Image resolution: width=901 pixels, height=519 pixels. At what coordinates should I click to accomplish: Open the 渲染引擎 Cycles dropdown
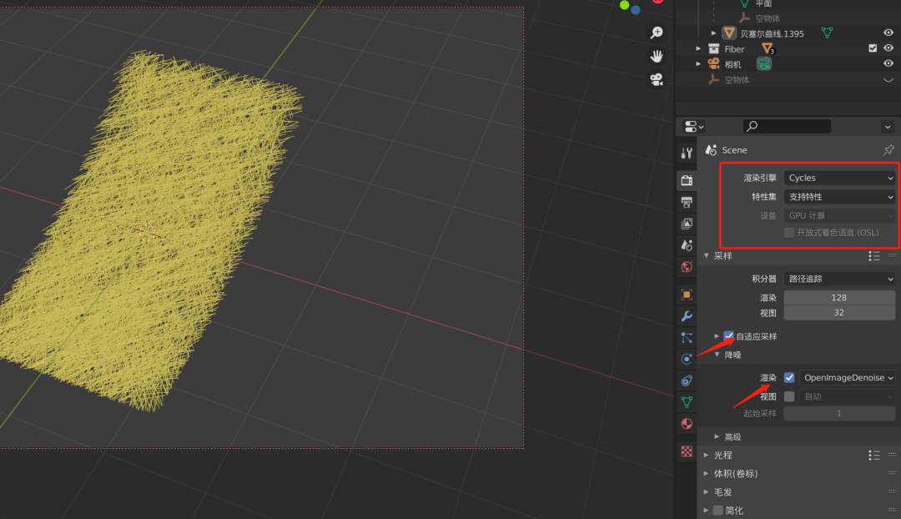point(839,179)
